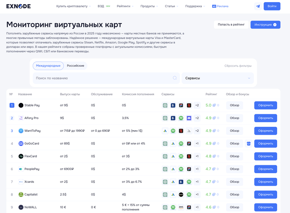Expand the +2 services badge in Aifory Pro row
This screenshot has width=290, height=213.
197,118
